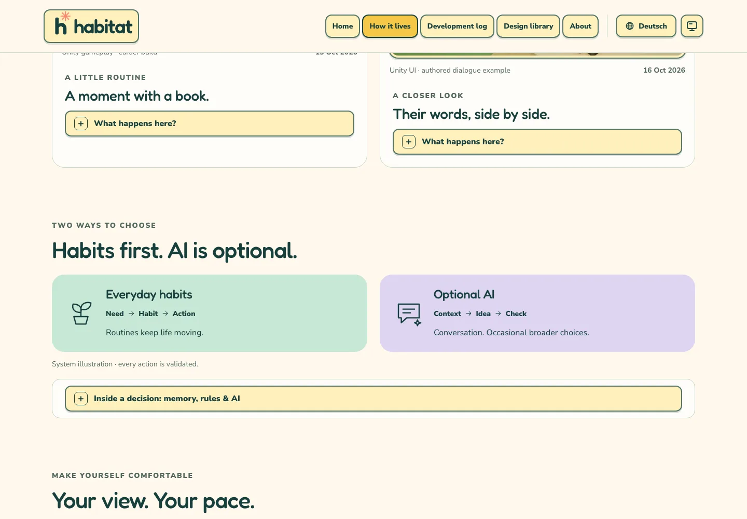Select the How it lives tab
Image resolution: width=747 pixels, height=519 pixels.
pyautogui.click(x=390, y=26)
